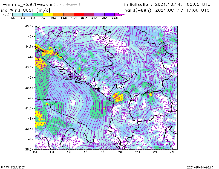Click the 44N latitude label
Viewport: 219px width, 169px height.
(x=31, y=57)
